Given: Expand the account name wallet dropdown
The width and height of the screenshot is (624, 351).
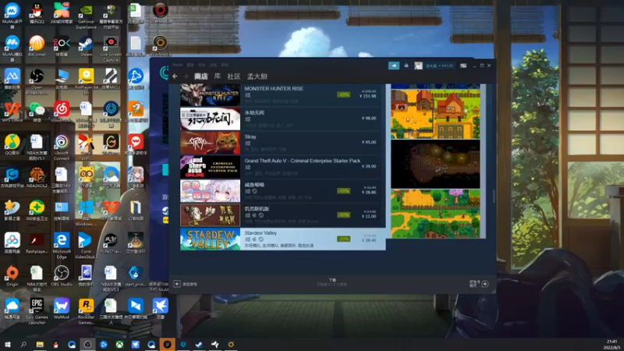Looking at the screenshot, I should (x=439, y=66).
